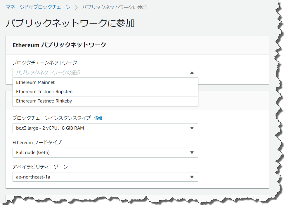This screenshot has height=205, width=284.
Task: Click the breadcrumb chevron separator
Action: [76, 7]
